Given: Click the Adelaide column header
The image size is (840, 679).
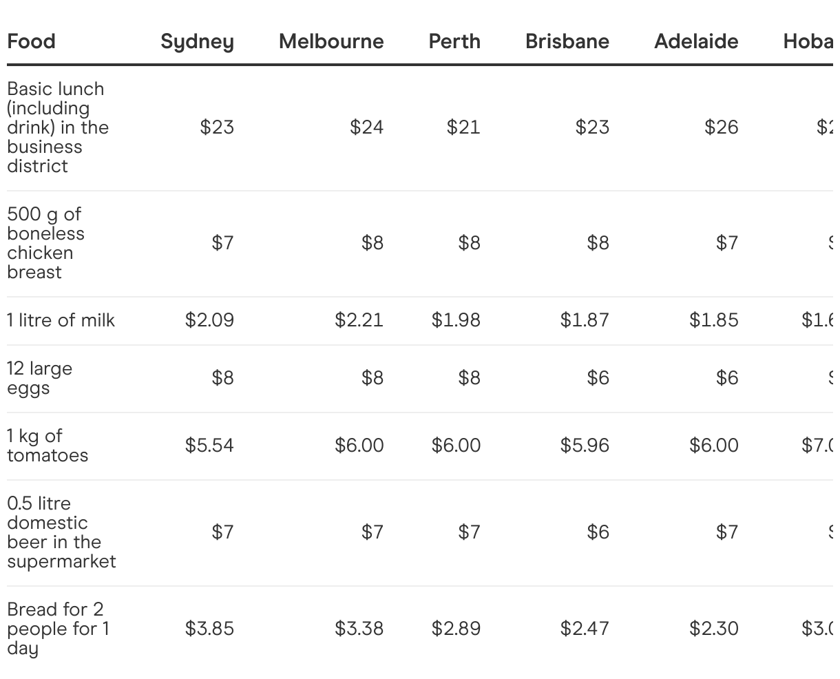Looking at the screenshot, I should (696, 41).
